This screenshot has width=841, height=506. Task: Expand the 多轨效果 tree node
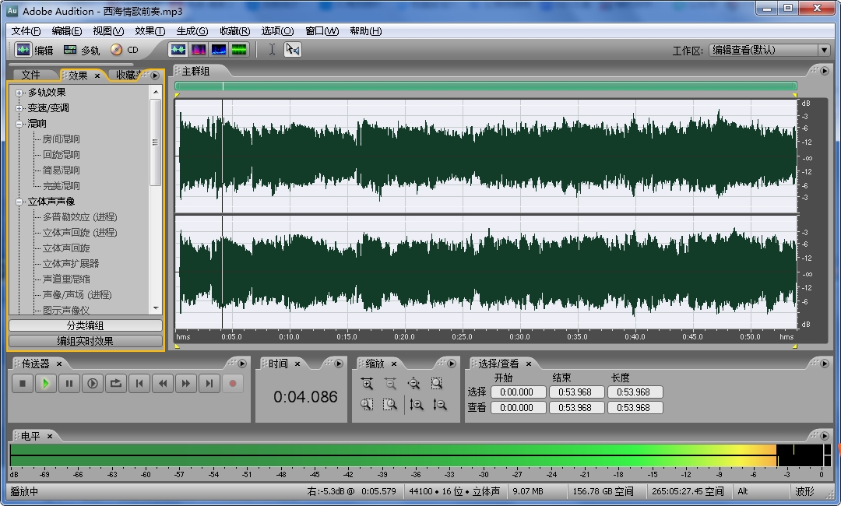(x=19, y=93)
